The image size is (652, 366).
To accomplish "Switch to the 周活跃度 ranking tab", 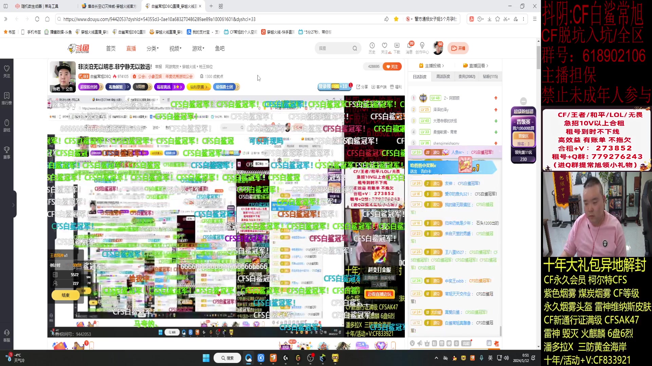I will [443, 76].
